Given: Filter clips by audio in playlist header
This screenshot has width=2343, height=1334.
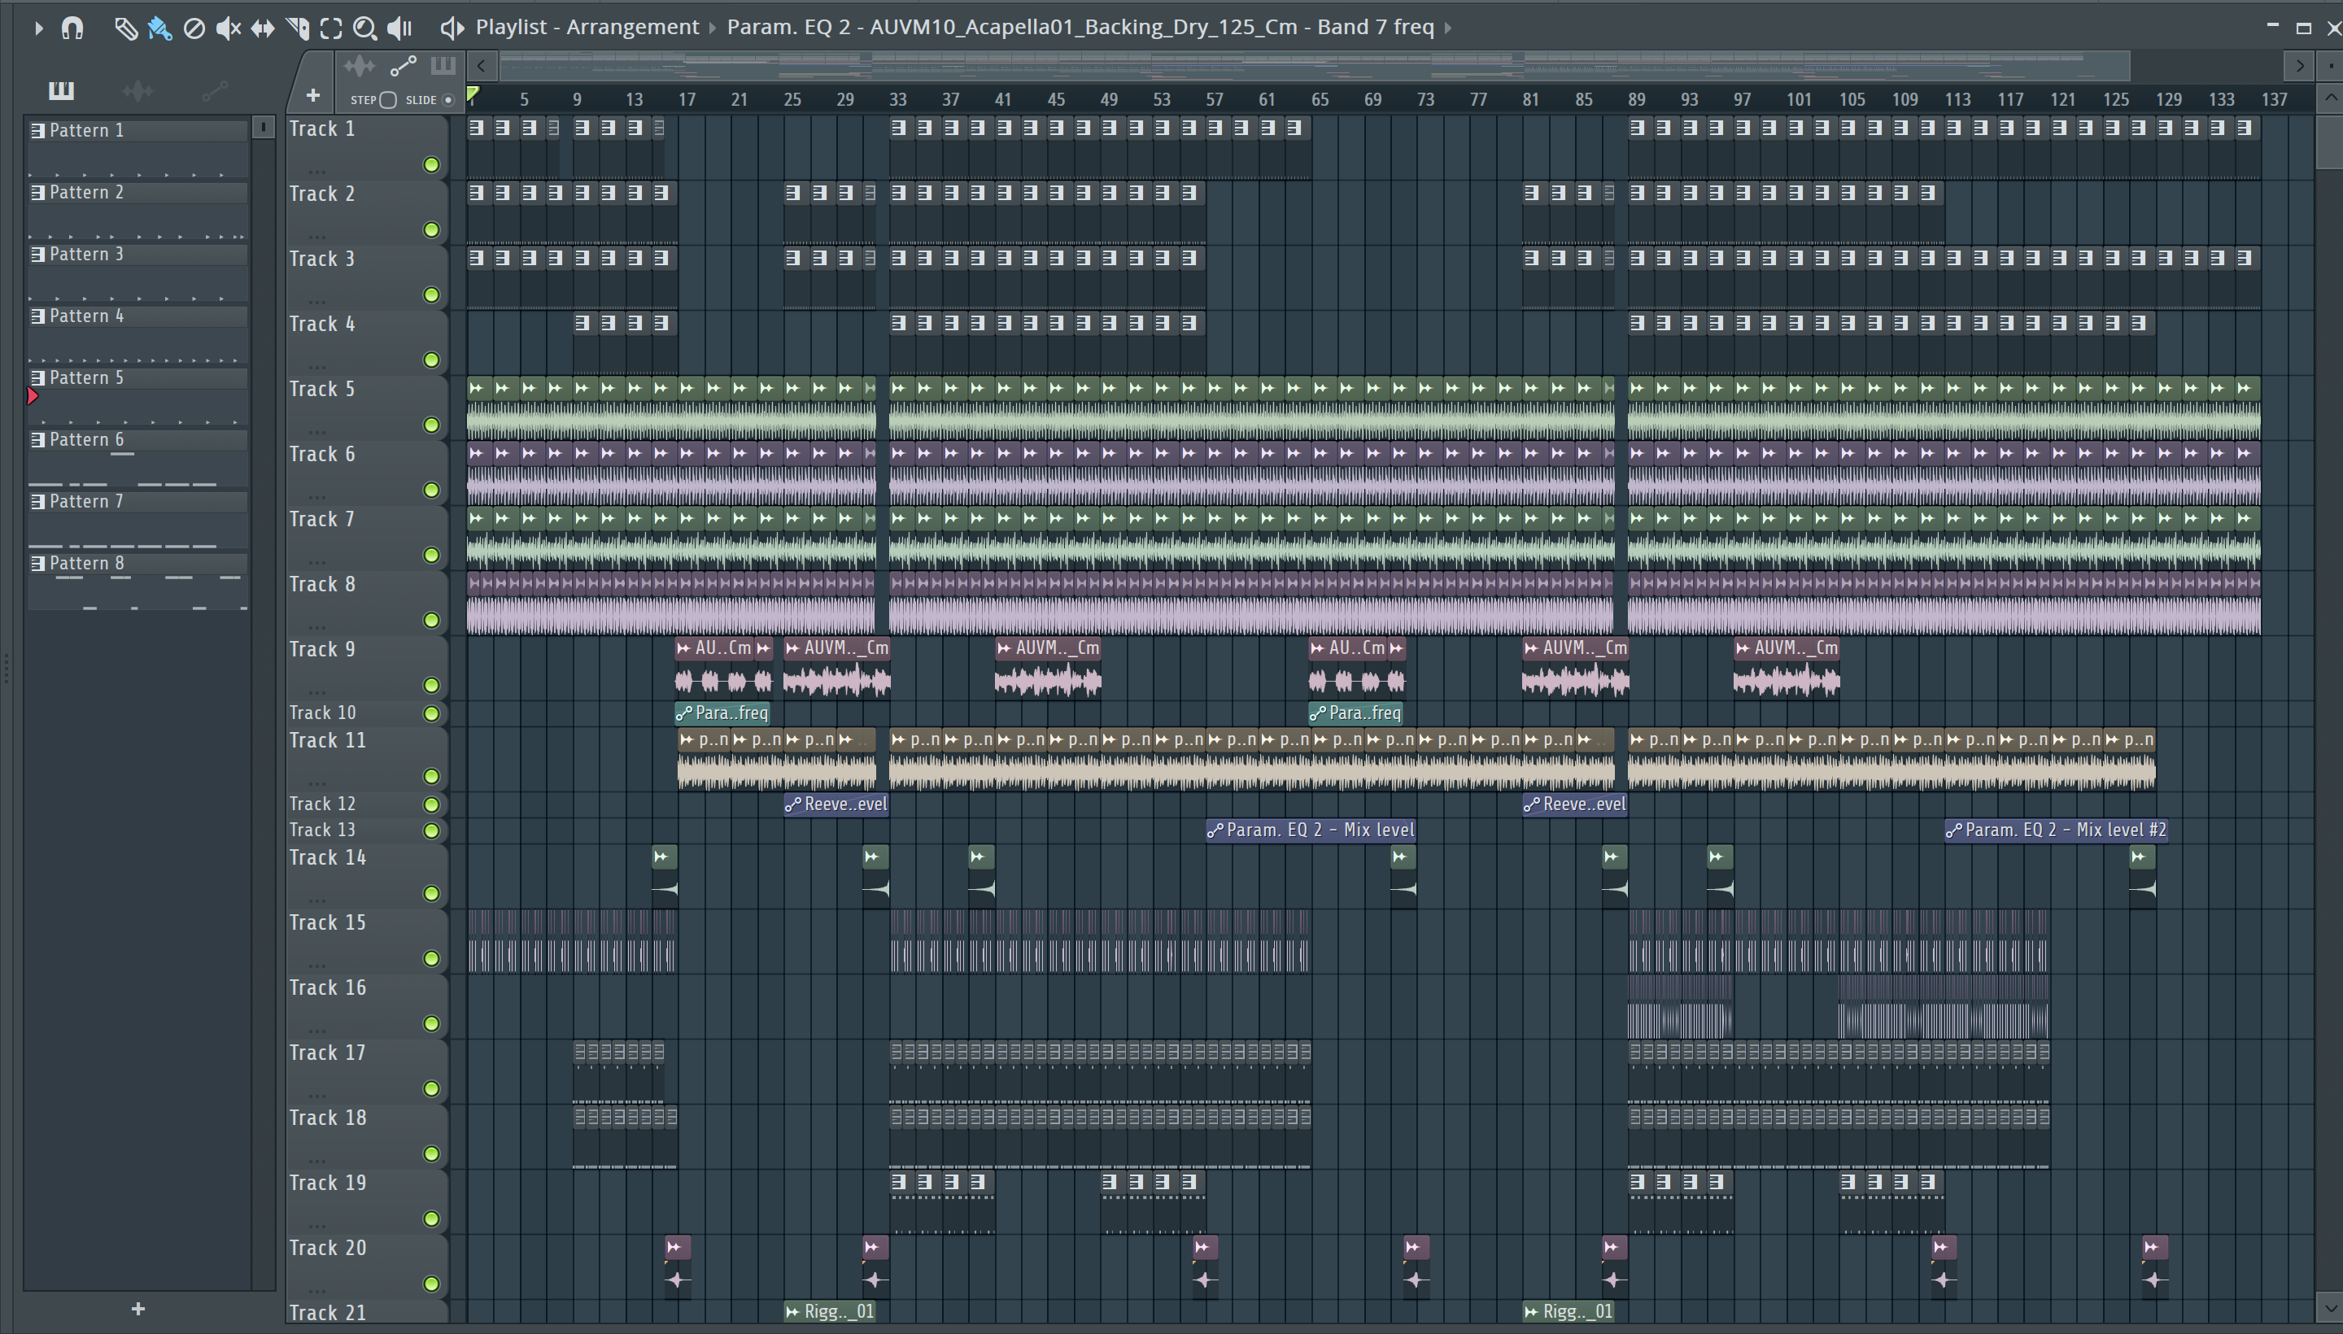Looking at the screenshot, I should [x=360, y=66].
